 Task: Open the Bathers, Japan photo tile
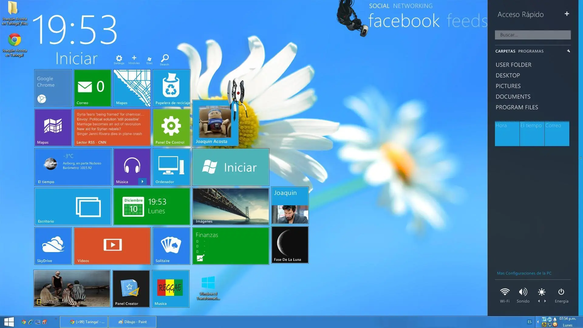pos(72,289)
